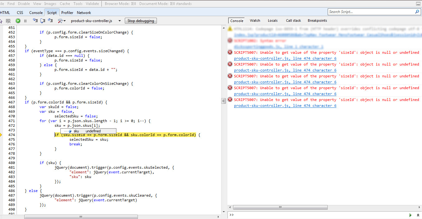This screenshot has height=219, width=422.
Task: Open the debugger tools wrench dropdown
Action: click(x=62, y=21)
